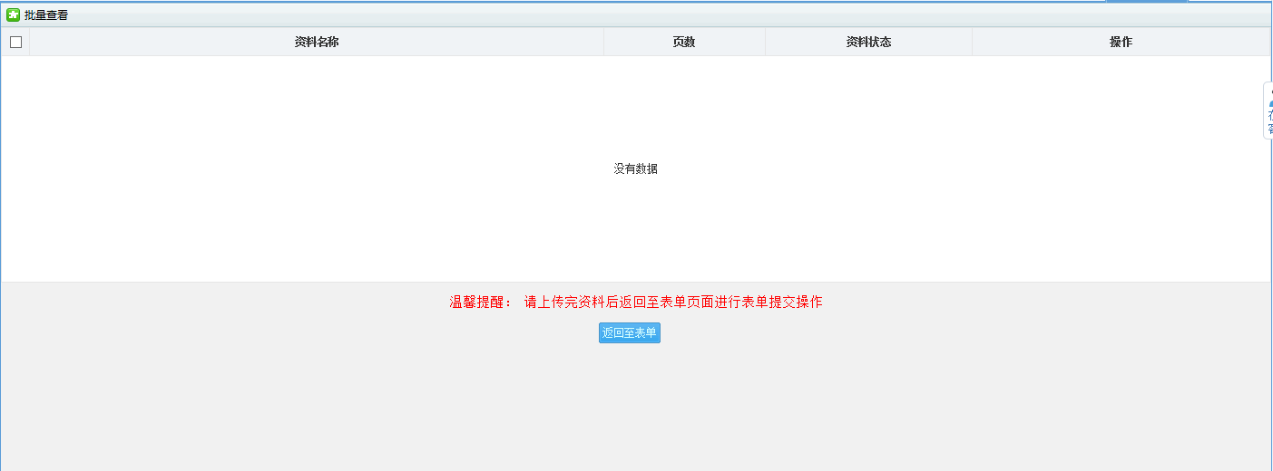
Task: Tick the select-all checkbox in table header
Action: pyautogui.click(x=15, y=42)
